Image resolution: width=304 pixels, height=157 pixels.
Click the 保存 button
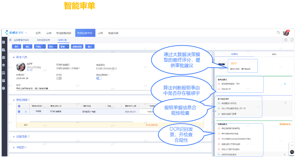16,47
